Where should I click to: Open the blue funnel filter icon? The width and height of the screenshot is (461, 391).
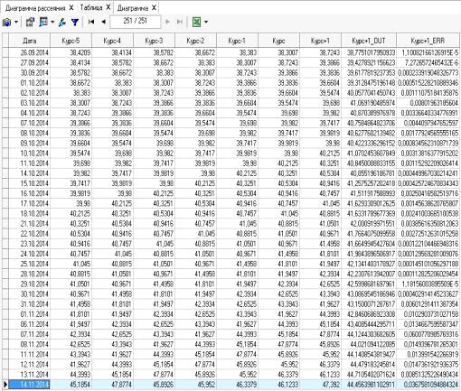pyautogui.click(x=75, y=22)
